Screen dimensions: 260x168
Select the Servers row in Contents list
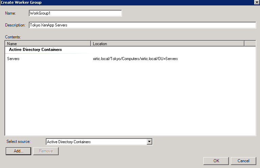pyautogui.click(x=130, y=59)
